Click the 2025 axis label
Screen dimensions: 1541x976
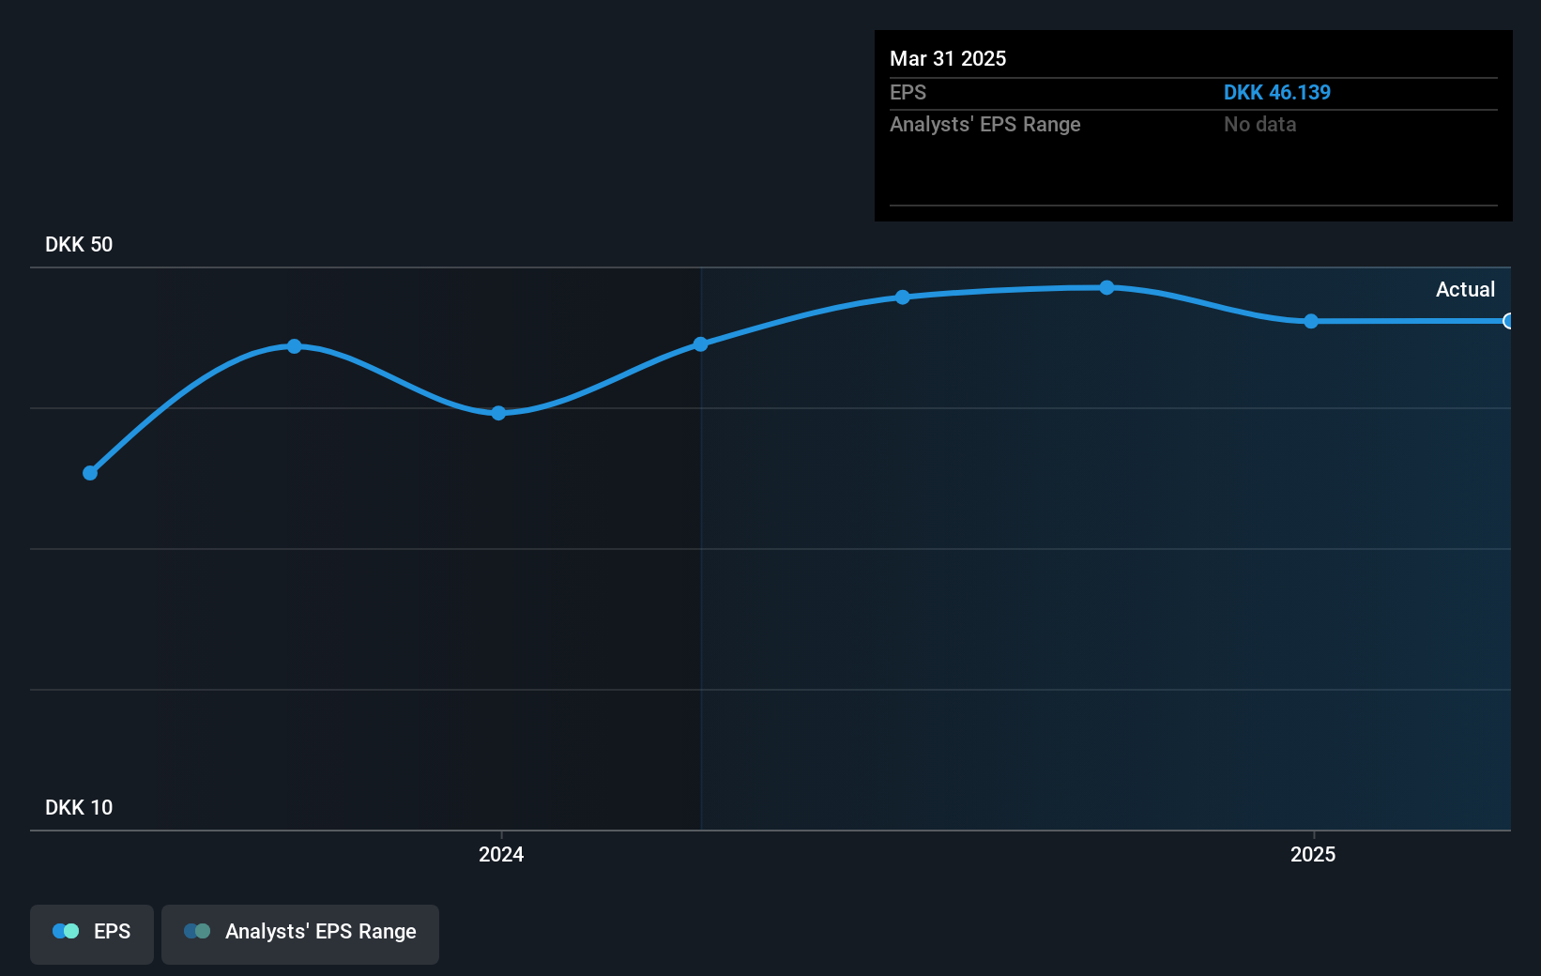[x=1313, y=854]
